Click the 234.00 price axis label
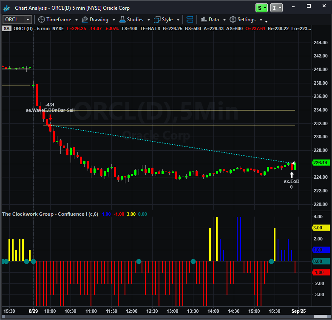This screenshot has width=332, height=320. [x=321, y=110]
